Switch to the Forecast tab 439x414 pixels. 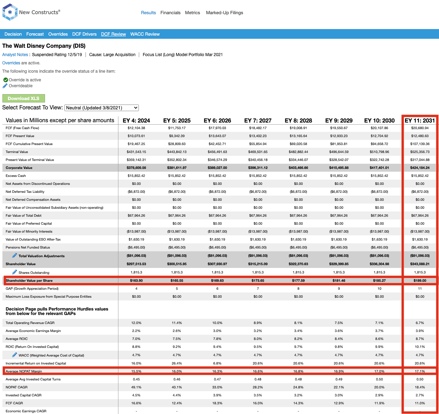pos(35,34)
